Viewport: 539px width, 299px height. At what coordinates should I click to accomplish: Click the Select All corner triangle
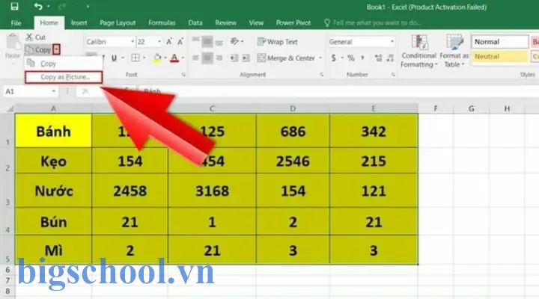10,108
